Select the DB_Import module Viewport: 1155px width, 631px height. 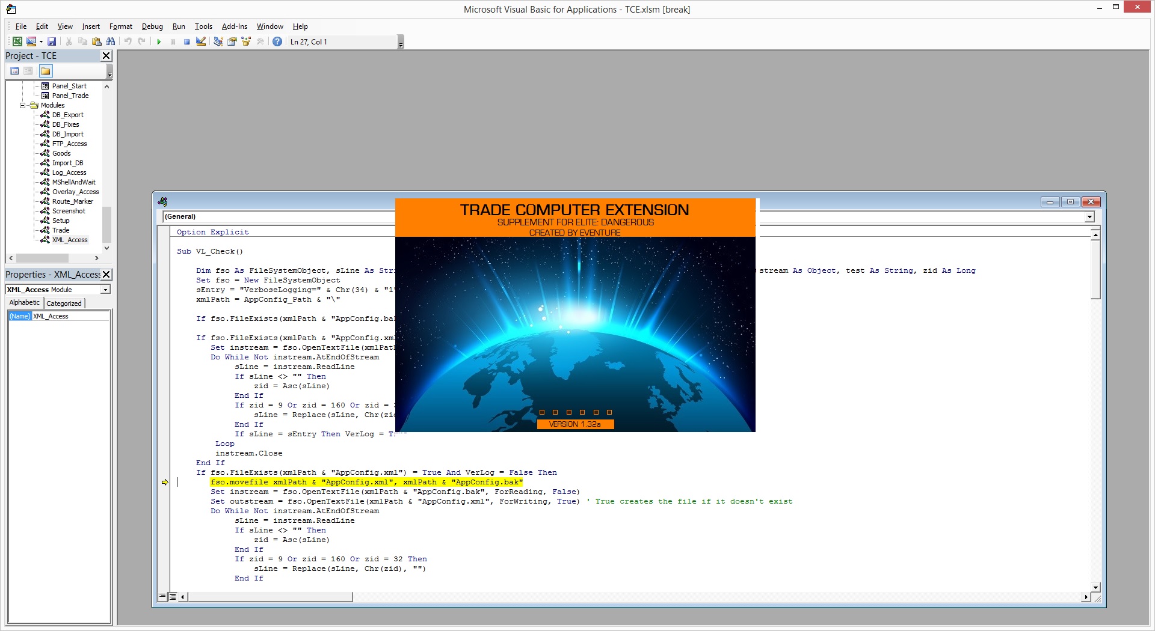tap(68, 134)
